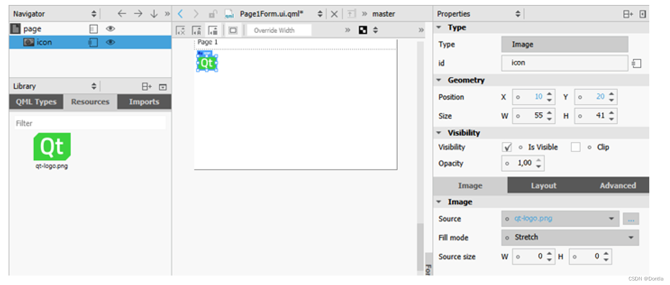Image resolution: width=670 pixels, height=285 pixels.
Task: Click the Position X stepper
Action: pos(550,97)
